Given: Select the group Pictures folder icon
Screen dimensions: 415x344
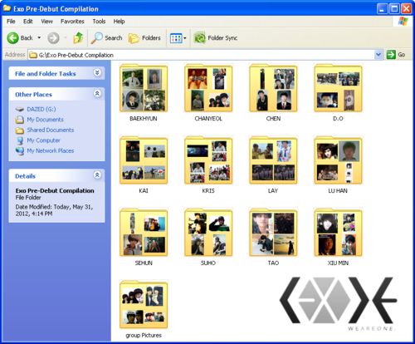Looking at the screenshot, I should pyautogui.click(x=144, y=305).
